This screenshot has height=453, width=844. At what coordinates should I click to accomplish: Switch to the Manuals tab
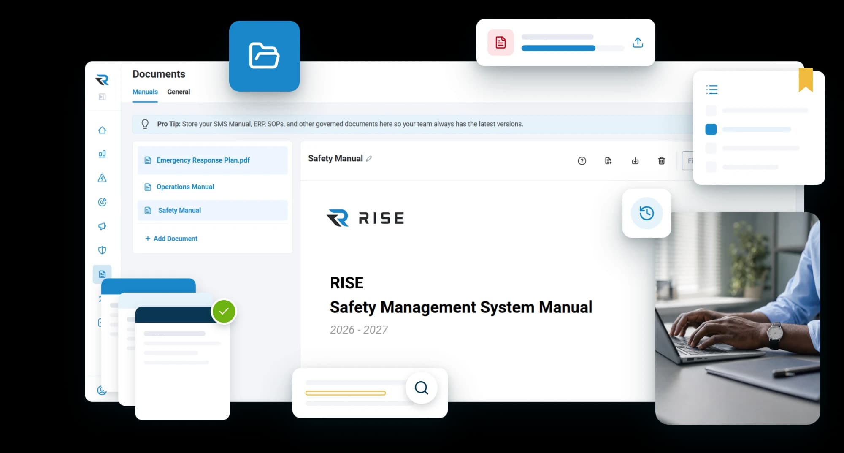145,92
